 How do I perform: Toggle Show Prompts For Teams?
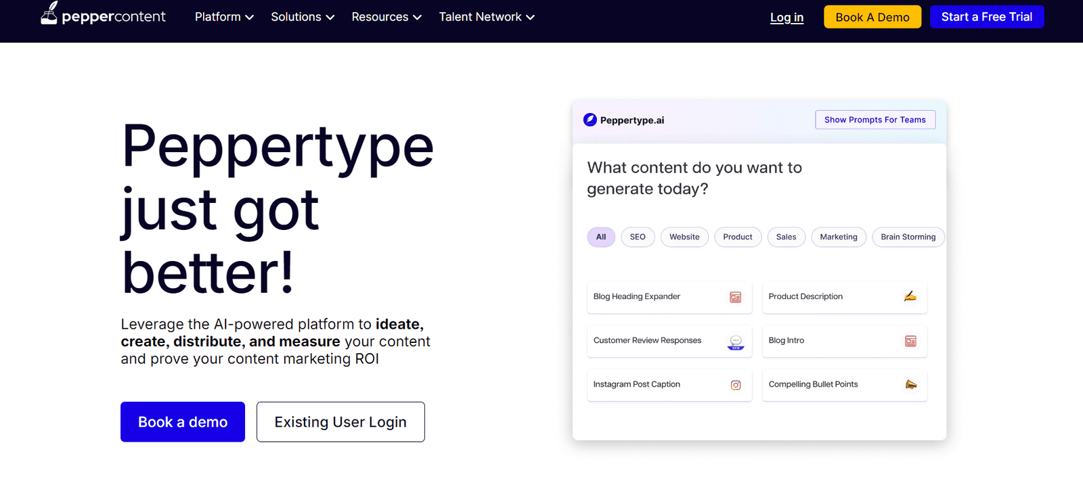(875, 120)
